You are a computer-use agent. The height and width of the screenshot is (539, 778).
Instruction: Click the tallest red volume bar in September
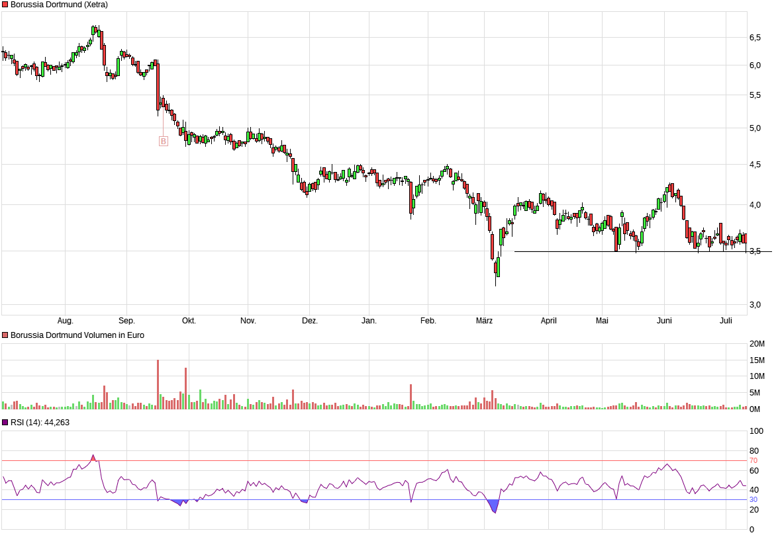[158, 384]
